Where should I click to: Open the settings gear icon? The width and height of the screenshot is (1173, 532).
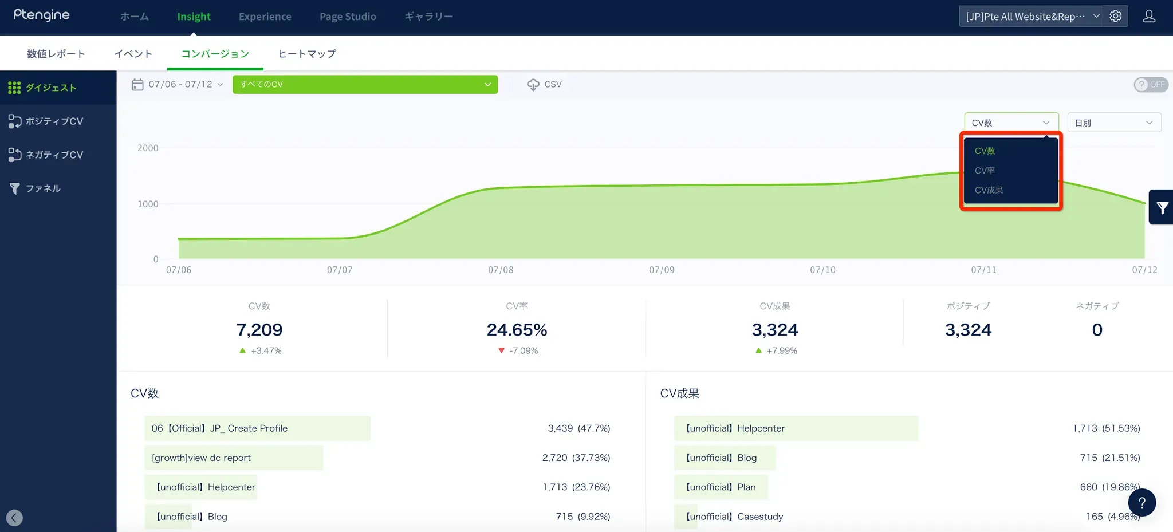click(x=1115, y=16)
